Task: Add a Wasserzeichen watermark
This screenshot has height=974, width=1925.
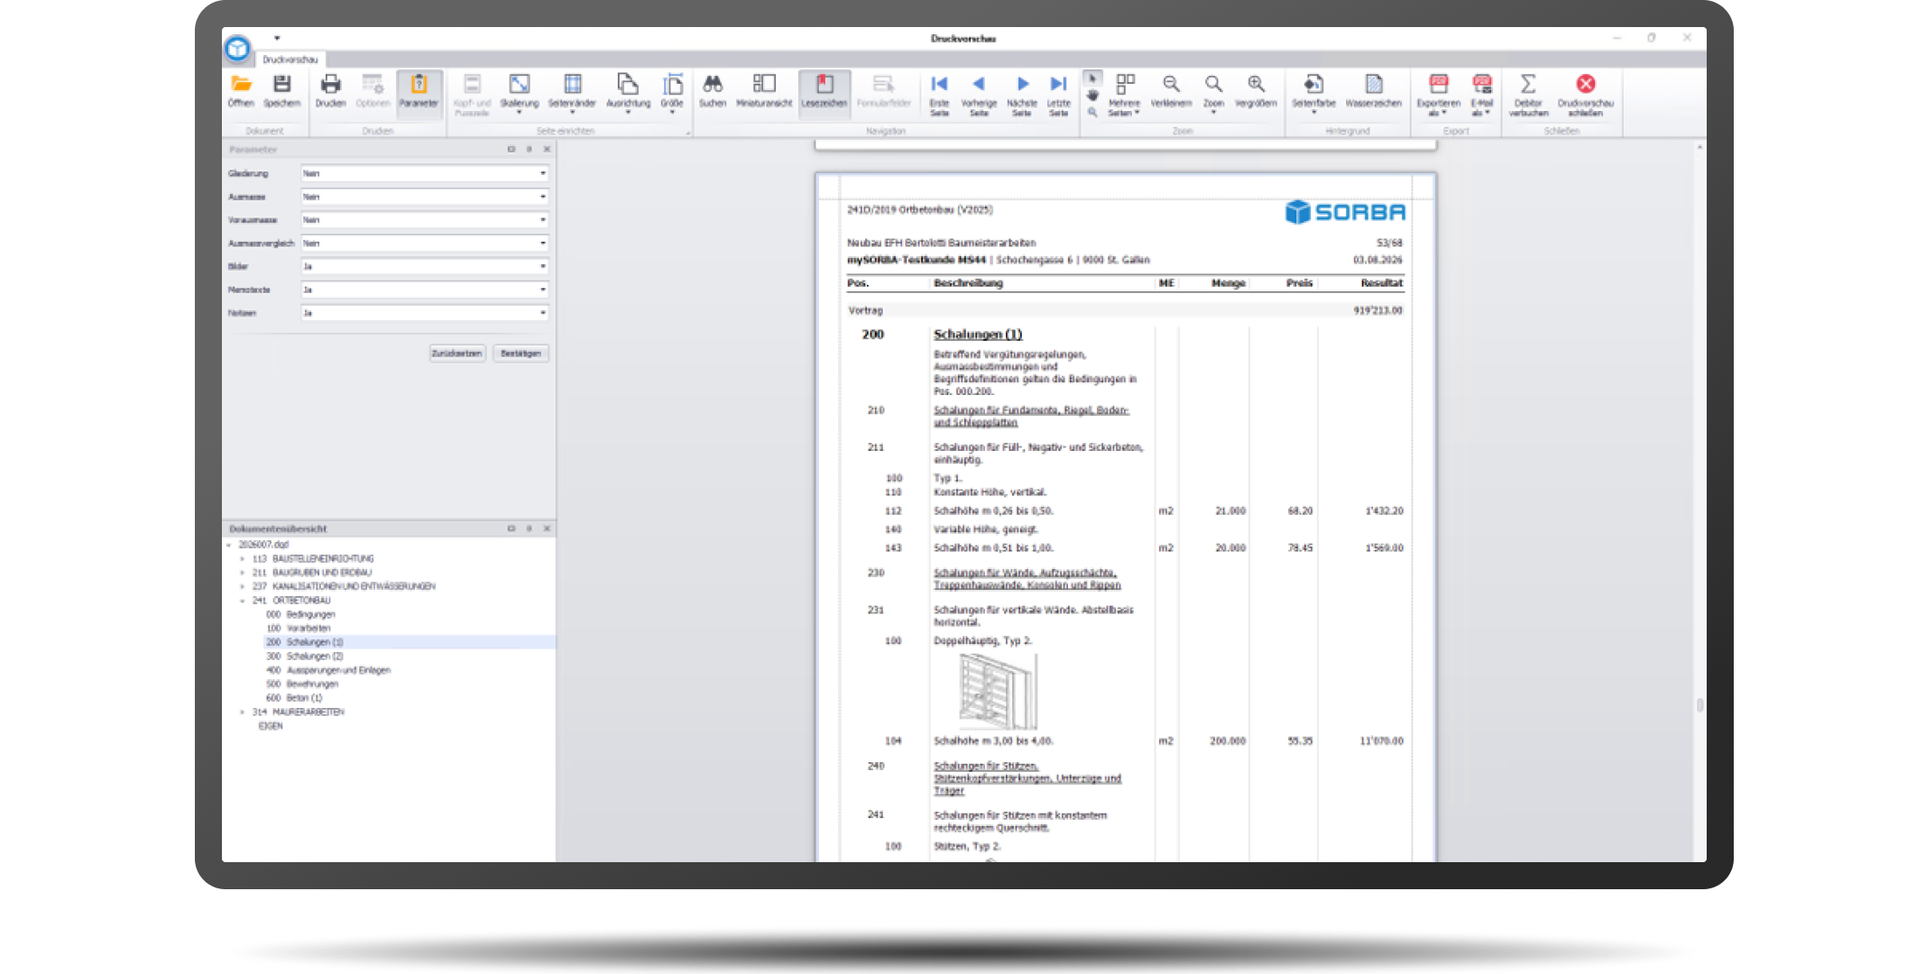Action: [x=1373, y=91]
